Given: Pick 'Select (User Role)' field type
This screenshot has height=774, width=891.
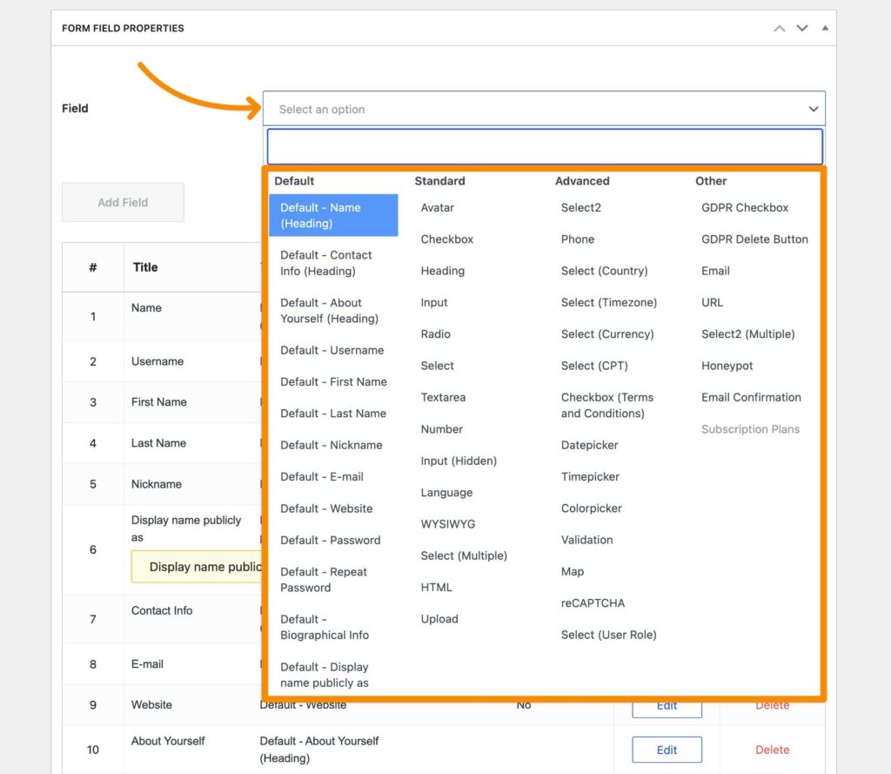Looking at the screenshot, I should 608,636.
